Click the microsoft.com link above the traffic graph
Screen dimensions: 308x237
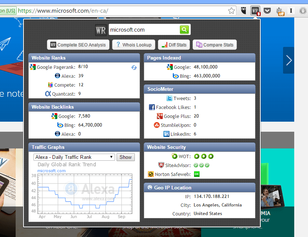(51, 171)
